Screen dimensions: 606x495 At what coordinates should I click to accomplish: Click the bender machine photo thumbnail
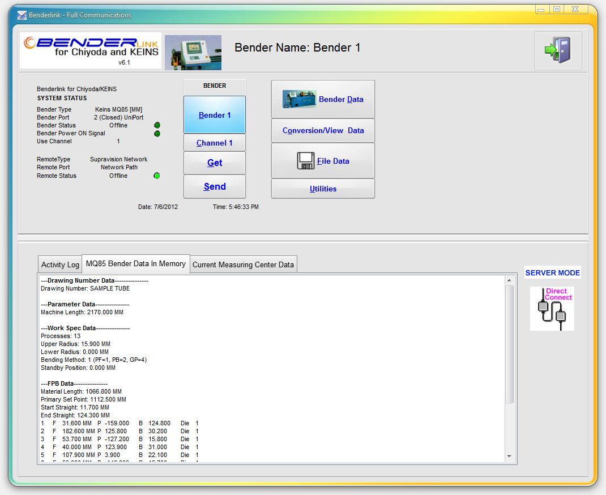click(x=193, y=52)
